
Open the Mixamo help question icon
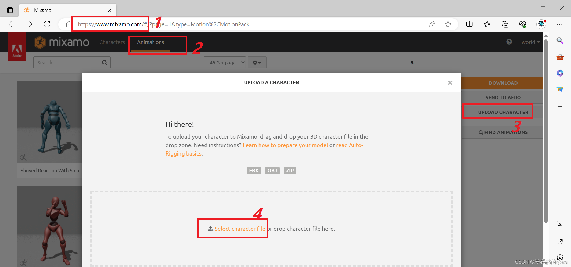click(x=509, y=42)
